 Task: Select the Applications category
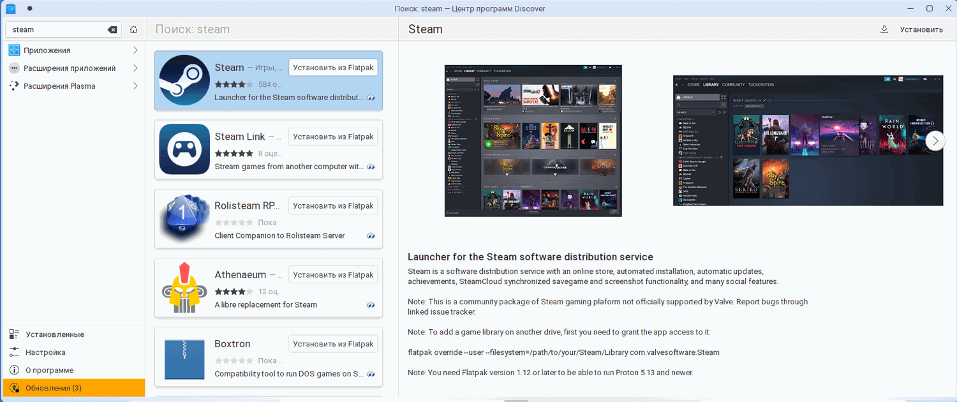(74, 50)
